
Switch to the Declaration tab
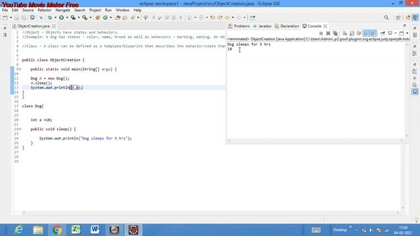[x=287, y=26]
